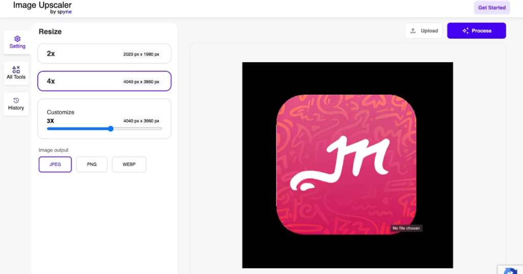The image size is (523, 274).
Task: Select the 2x resize option
Action: point(104,53)
